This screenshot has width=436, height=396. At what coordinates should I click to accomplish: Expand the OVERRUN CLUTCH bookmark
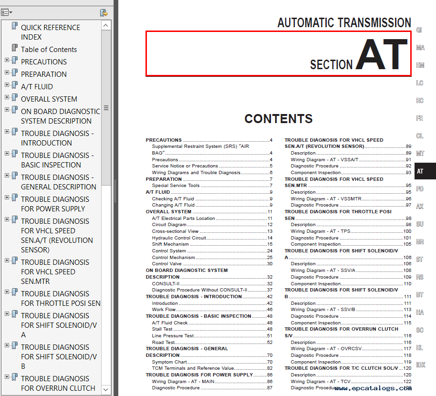click(7, 377)
